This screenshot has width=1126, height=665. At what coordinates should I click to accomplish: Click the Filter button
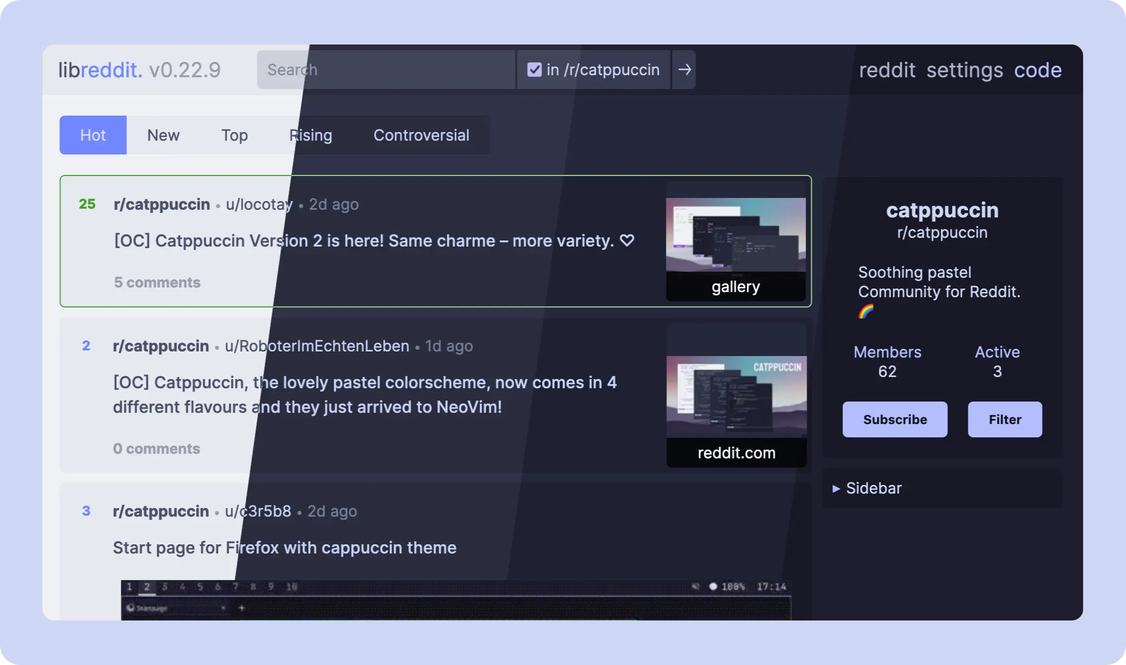point(1005,419)
